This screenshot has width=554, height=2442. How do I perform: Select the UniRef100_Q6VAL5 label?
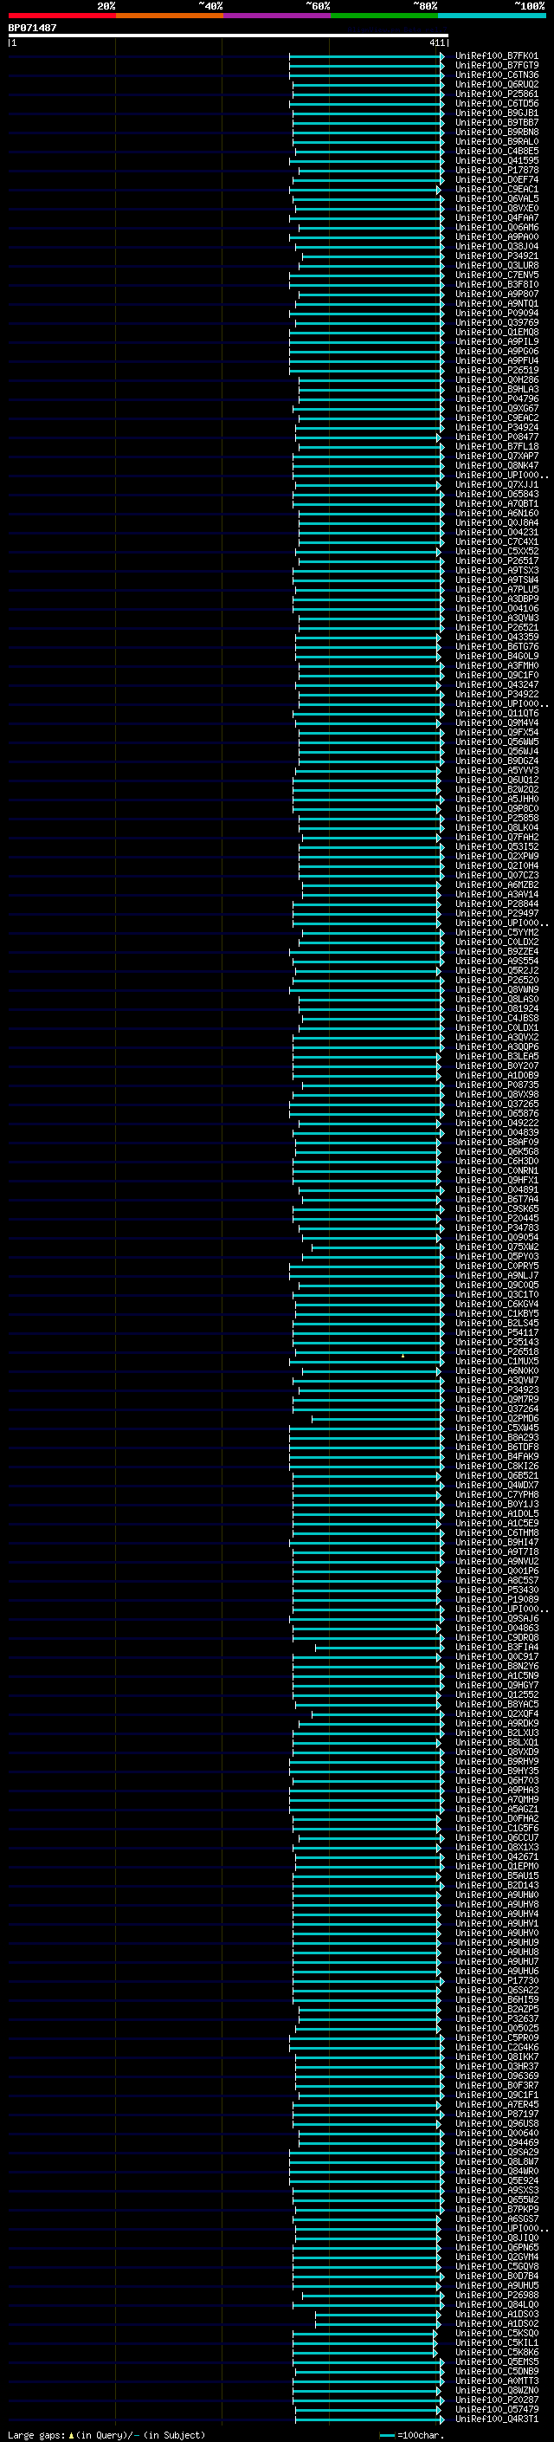point(497,198)
